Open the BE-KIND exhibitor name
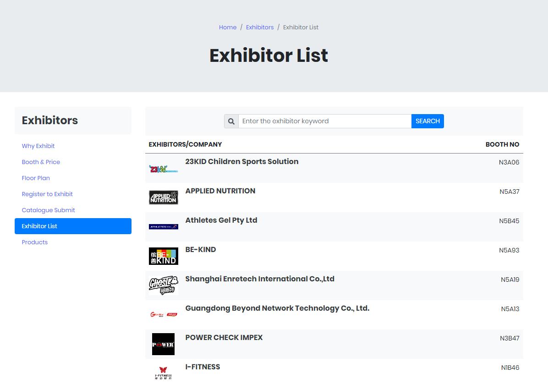Image resolution: width=548 pixels, height=384 pixels. (201, 249)
